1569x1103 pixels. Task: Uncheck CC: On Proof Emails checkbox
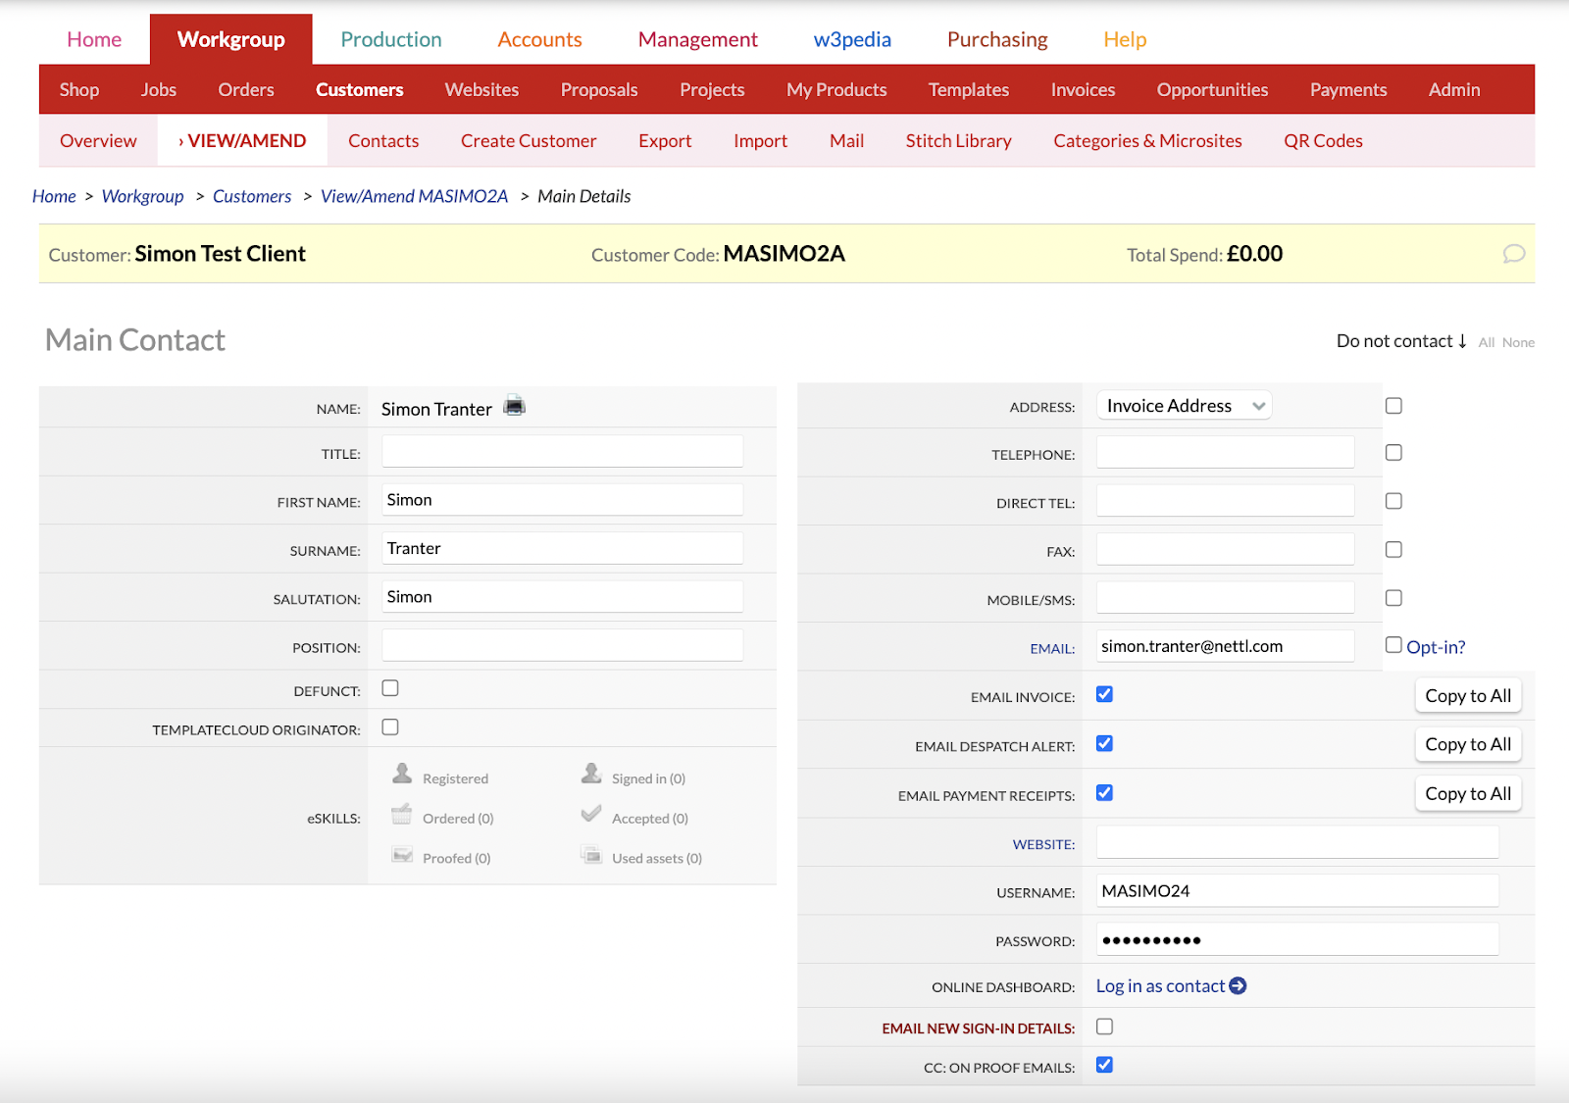(x=1104, y=1065)
